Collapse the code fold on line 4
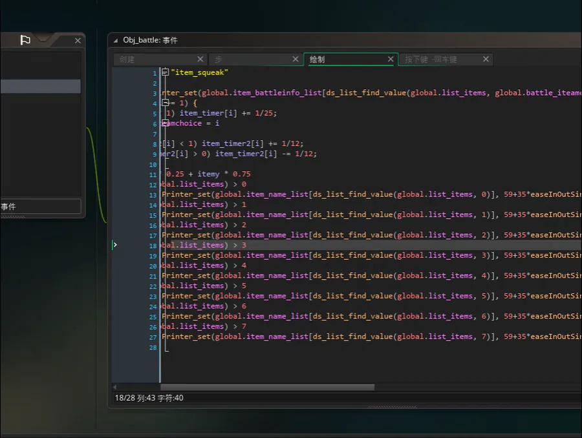582x438 pixels. (x=166, y=103)
